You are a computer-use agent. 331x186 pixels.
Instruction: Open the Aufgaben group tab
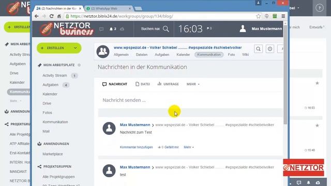(162, 55)
